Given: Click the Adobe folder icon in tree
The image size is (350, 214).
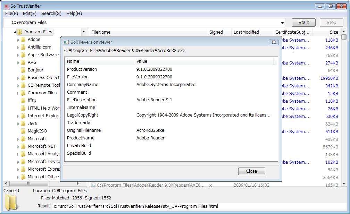Looking at the screenshot, I should tap(23, 40).
